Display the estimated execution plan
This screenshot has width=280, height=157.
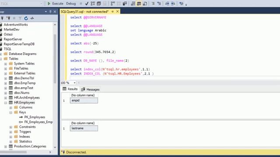coord(93,3)
